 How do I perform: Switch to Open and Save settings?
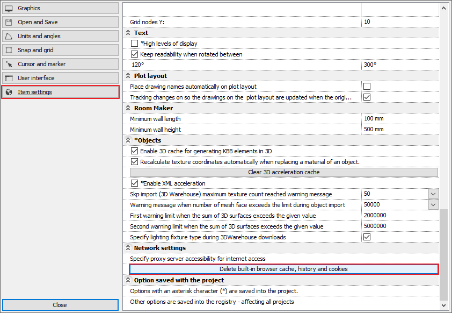click(x=60, y=22)
